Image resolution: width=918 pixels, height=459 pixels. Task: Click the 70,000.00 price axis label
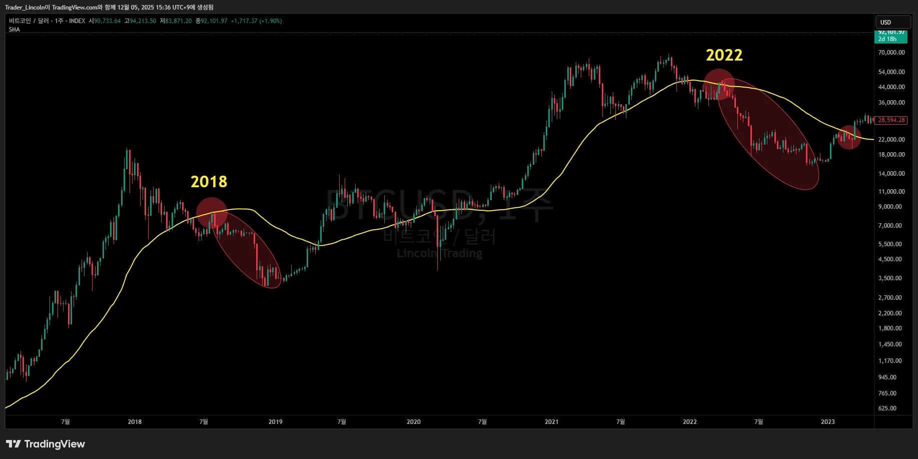(x=891, y=53)
